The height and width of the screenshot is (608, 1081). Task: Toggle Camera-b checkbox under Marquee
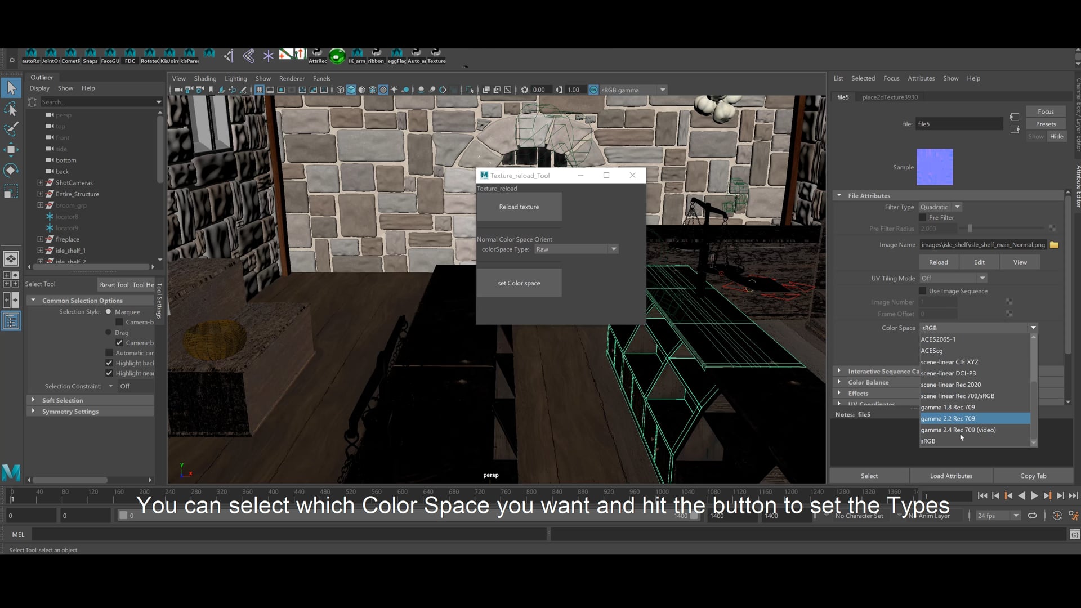tap(119, 322)
